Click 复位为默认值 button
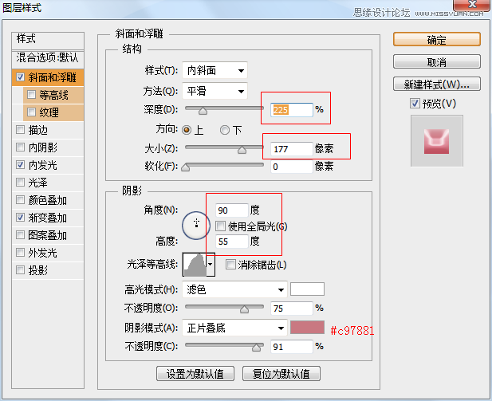This screenshot has height=401, width=492. [x=281, y=374]
